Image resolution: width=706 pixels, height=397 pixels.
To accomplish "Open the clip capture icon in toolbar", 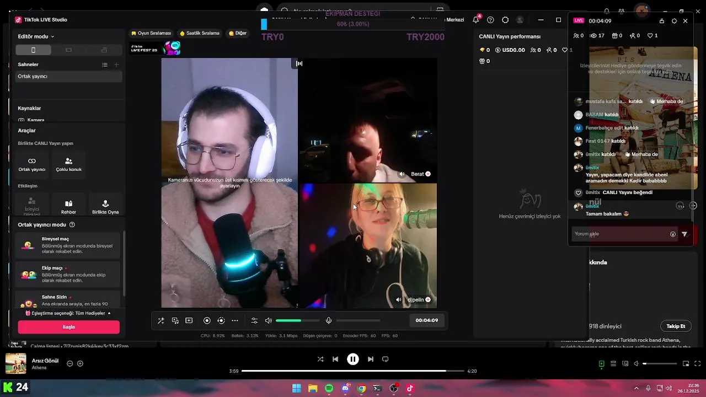I will [x=189, y=320].
